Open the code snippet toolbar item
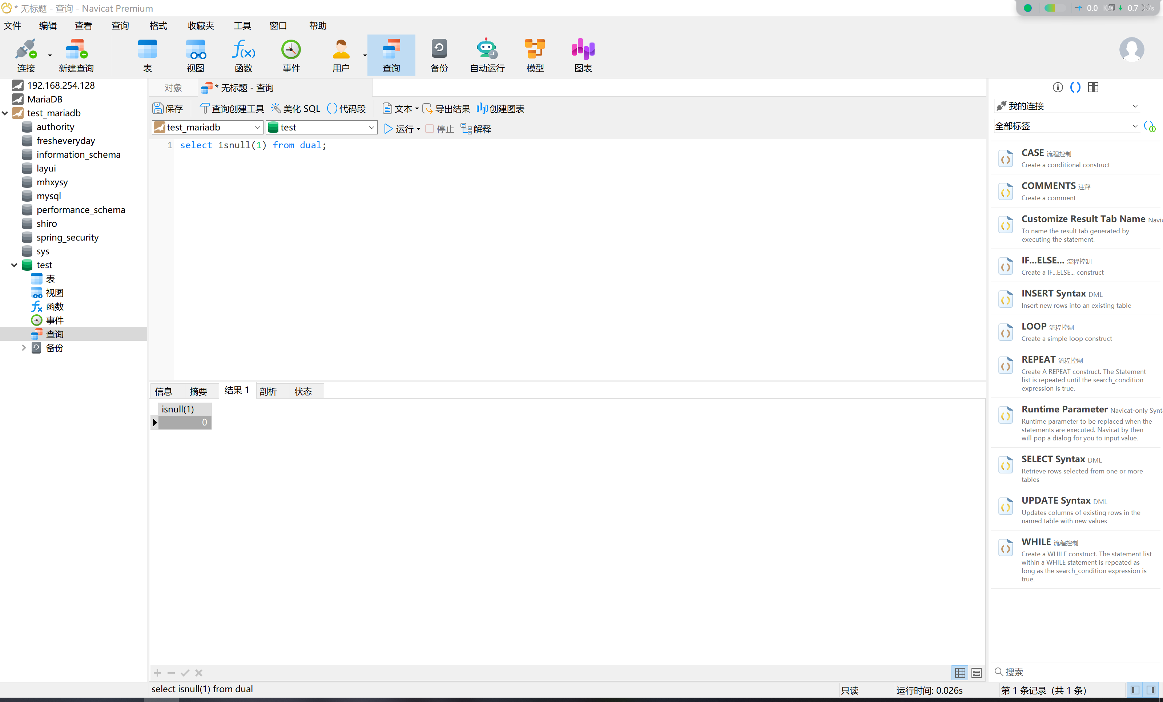Viewport: 1163px width, 702px height. coord(346,109)
